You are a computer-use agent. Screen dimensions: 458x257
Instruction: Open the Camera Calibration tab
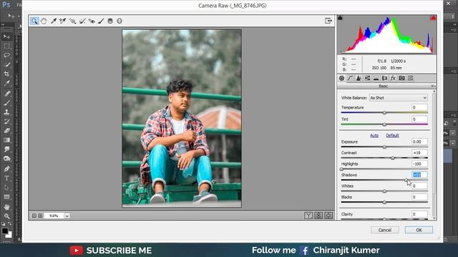(402, 78)
